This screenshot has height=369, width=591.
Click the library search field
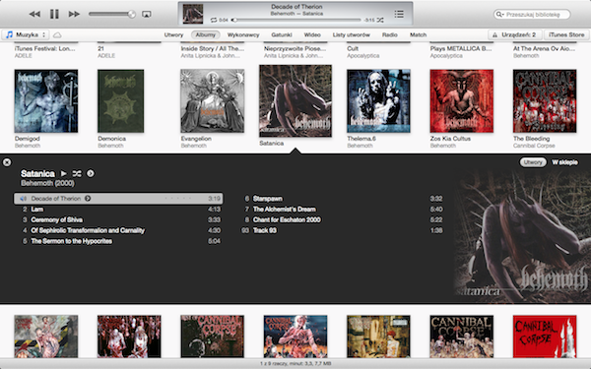[532, 15]
